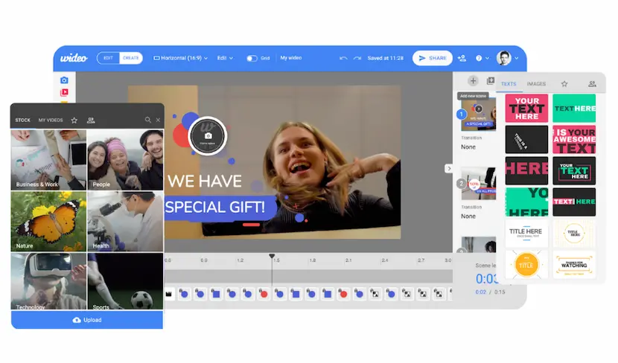The image size is (618, 363).
Task: Click the Upload button
Action: [87, 320]
